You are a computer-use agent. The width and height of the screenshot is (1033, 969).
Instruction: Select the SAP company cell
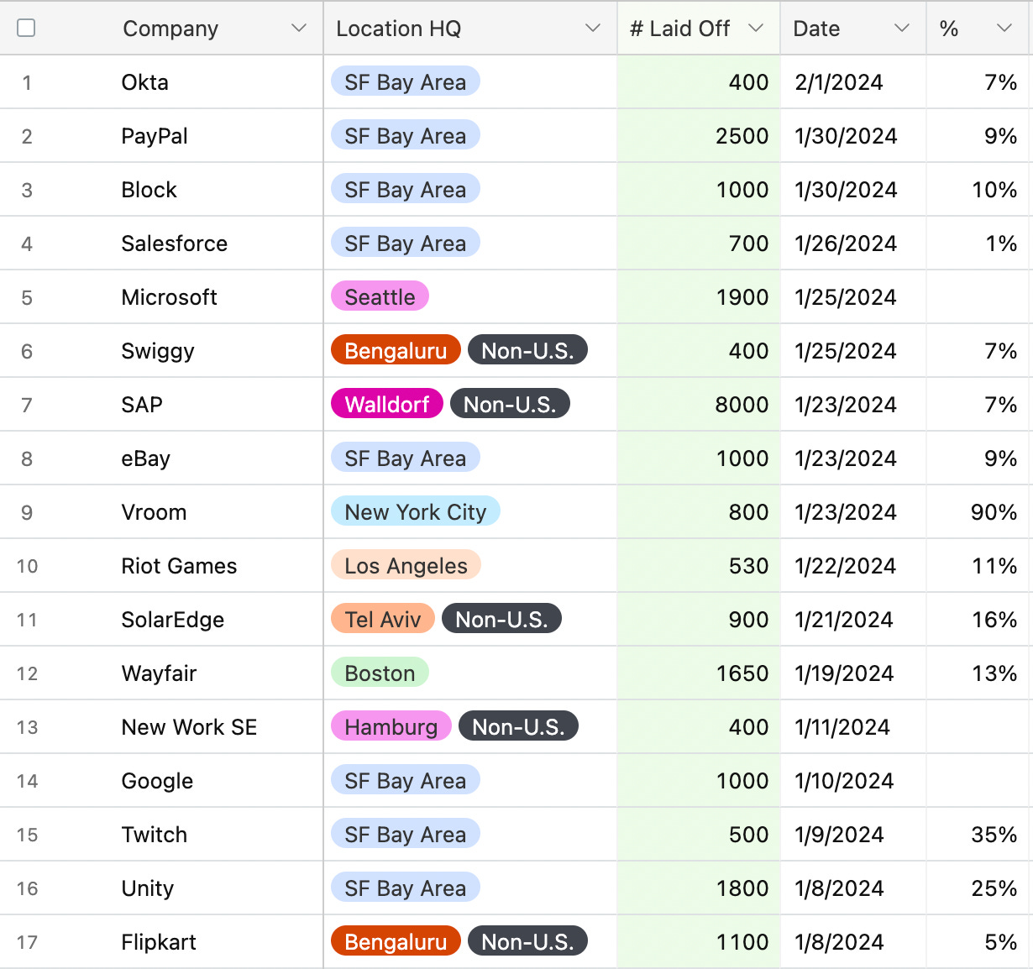[x=161, y=405]
